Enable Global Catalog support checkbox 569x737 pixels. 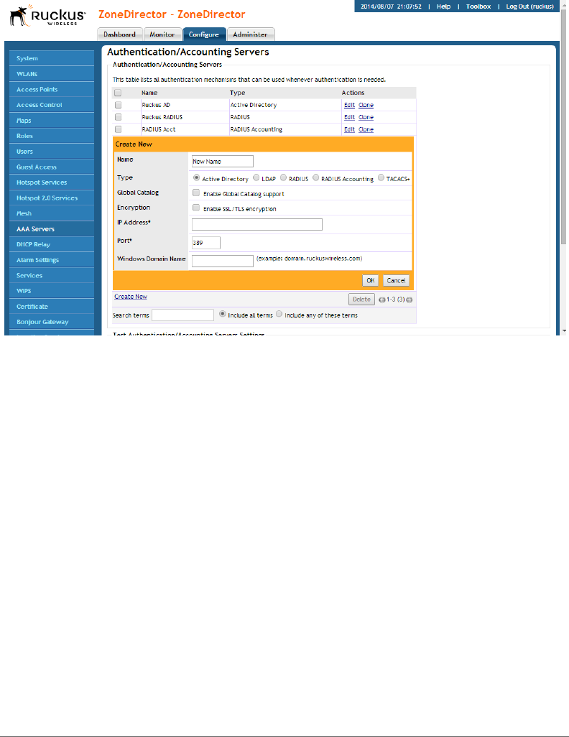(x=196, y=193)
